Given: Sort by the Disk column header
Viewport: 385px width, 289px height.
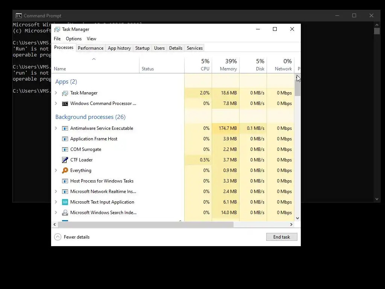Looking at the screenshot, I should click(x=253, y=65).
